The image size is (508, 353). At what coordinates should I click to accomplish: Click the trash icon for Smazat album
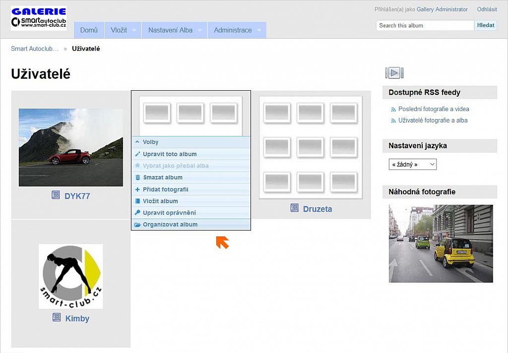pos(138,177)
